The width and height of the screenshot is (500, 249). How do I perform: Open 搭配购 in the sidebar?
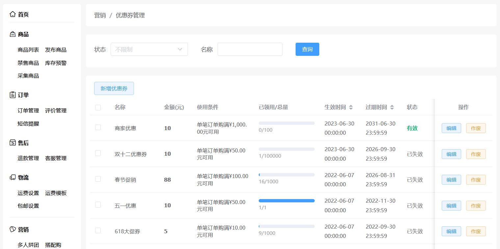pyautogui.click(x=53, y=245)
